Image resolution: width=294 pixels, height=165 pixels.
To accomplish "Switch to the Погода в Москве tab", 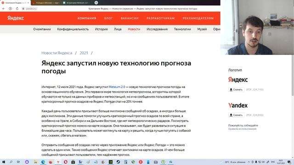I will (x=46, y=3).
